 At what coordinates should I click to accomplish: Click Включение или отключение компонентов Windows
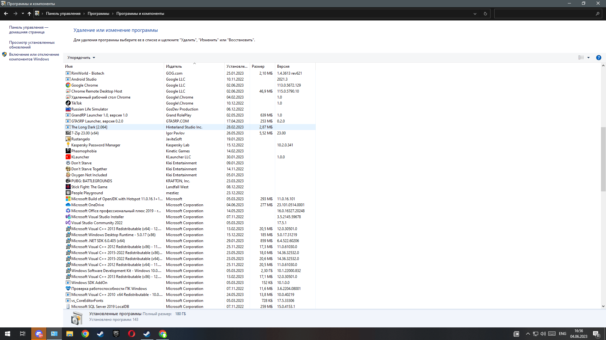[x=34, y=57]
